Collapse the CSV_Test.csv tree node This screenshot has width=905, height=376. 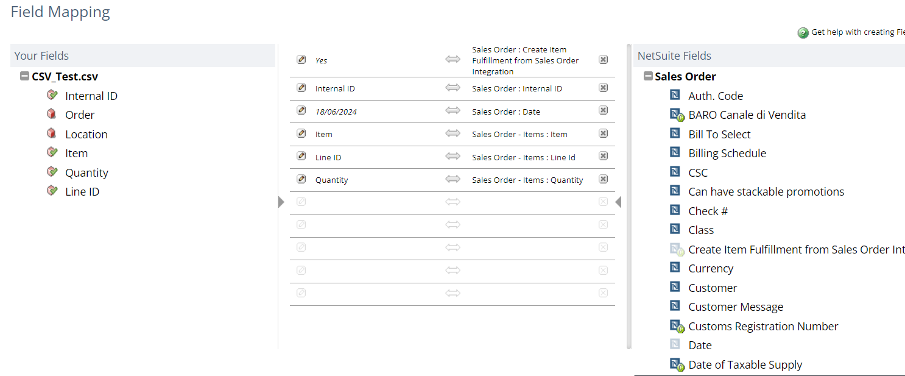pyautogui.click(x=24, y=76)
